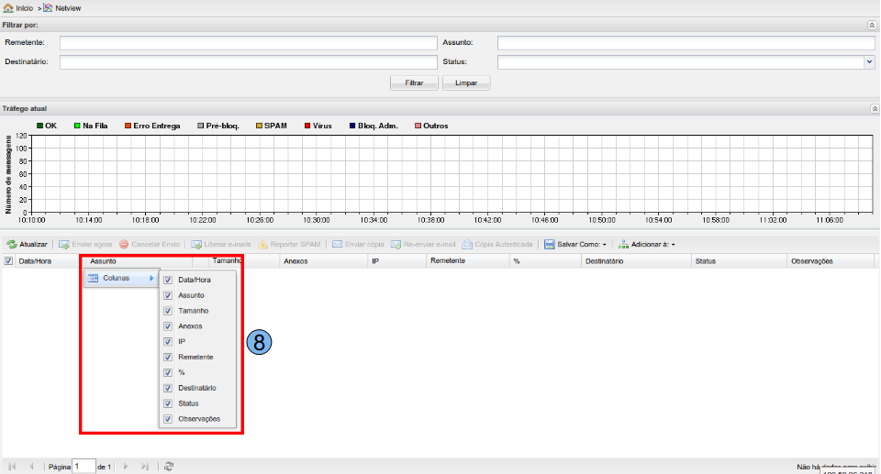Viewport: 881px width, 474px height.
Task: Click the Adicionar à icon
Action: tap(623, 245)
